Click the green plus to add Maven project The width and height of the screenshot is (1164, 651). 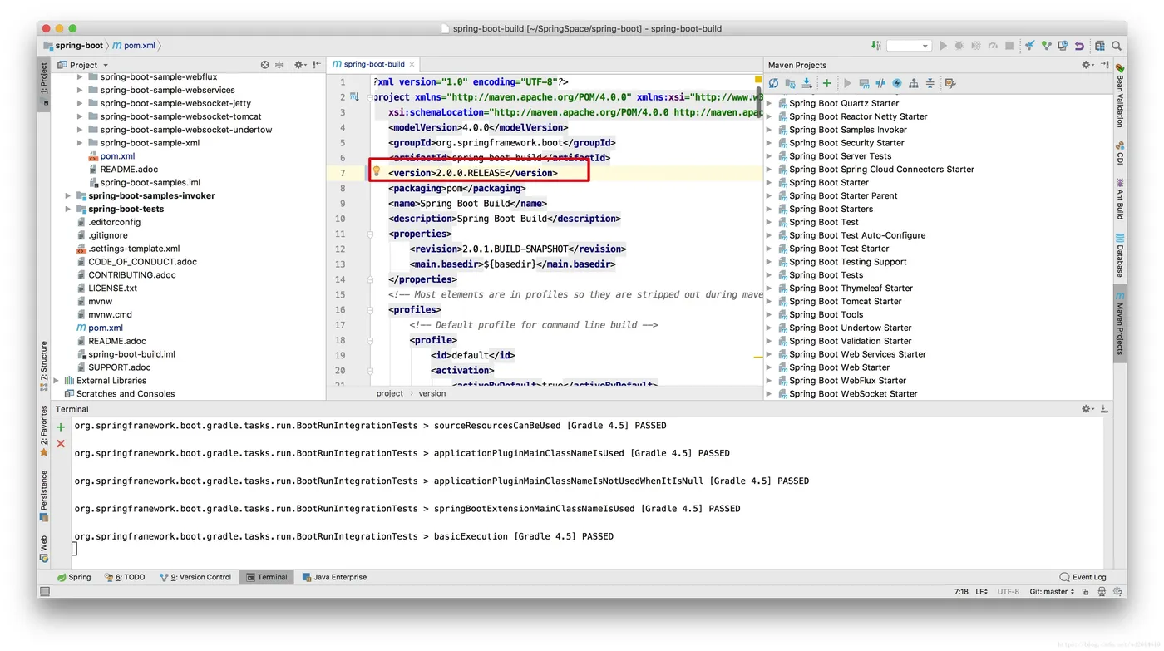(826, 83)
